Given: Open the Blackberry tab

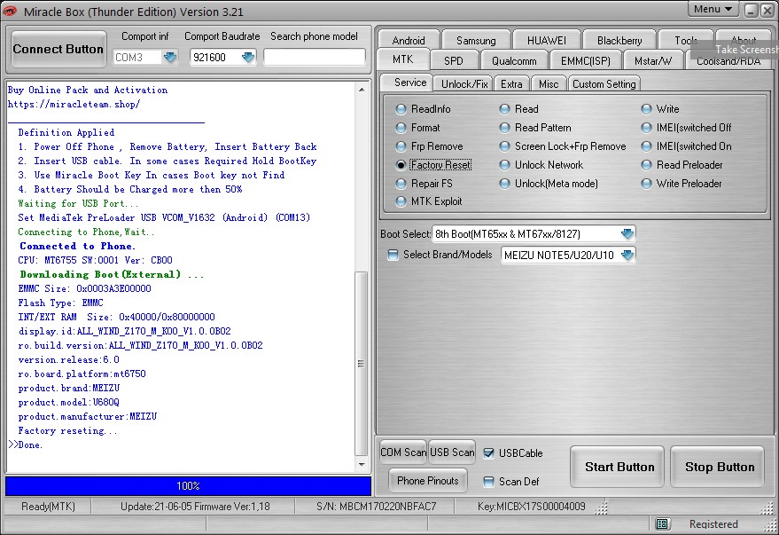Looking at the screenshot, I should pyautogui.click(x=619, y=40).
